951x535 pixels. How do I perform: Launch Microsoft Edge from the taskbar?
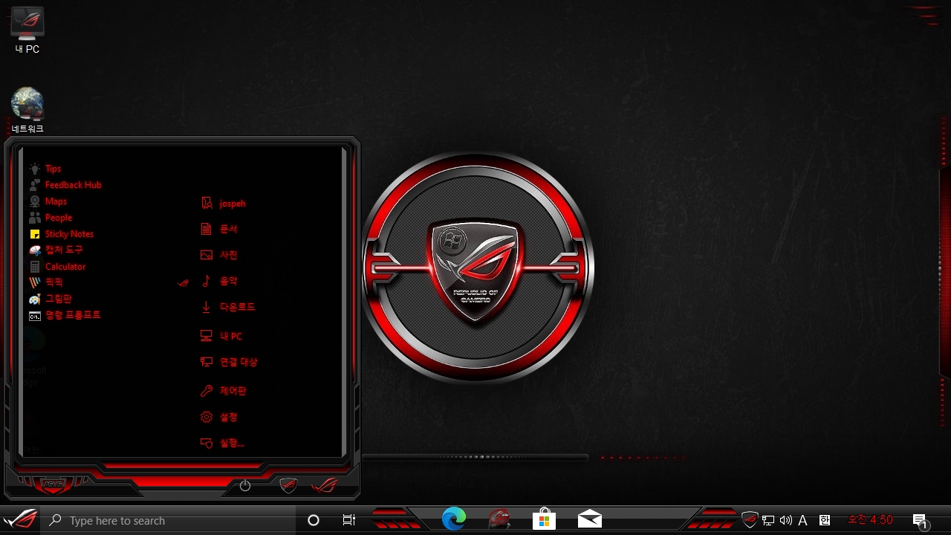click(454, 519)
